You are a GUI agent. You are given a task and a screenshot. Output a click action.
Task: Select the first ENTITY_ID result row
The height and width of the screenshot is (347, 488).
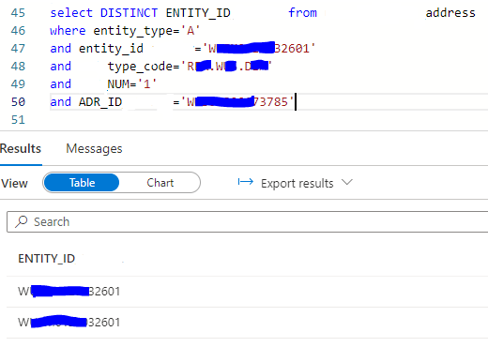point(247,292)
